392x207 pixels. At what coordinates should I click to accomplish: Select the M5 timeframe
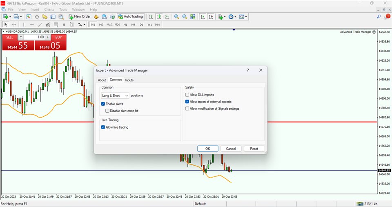click(101, 24)
